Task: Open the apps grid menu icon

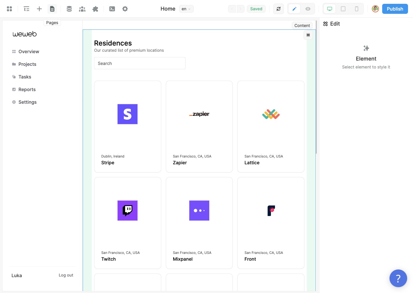Action: point(9,9)
